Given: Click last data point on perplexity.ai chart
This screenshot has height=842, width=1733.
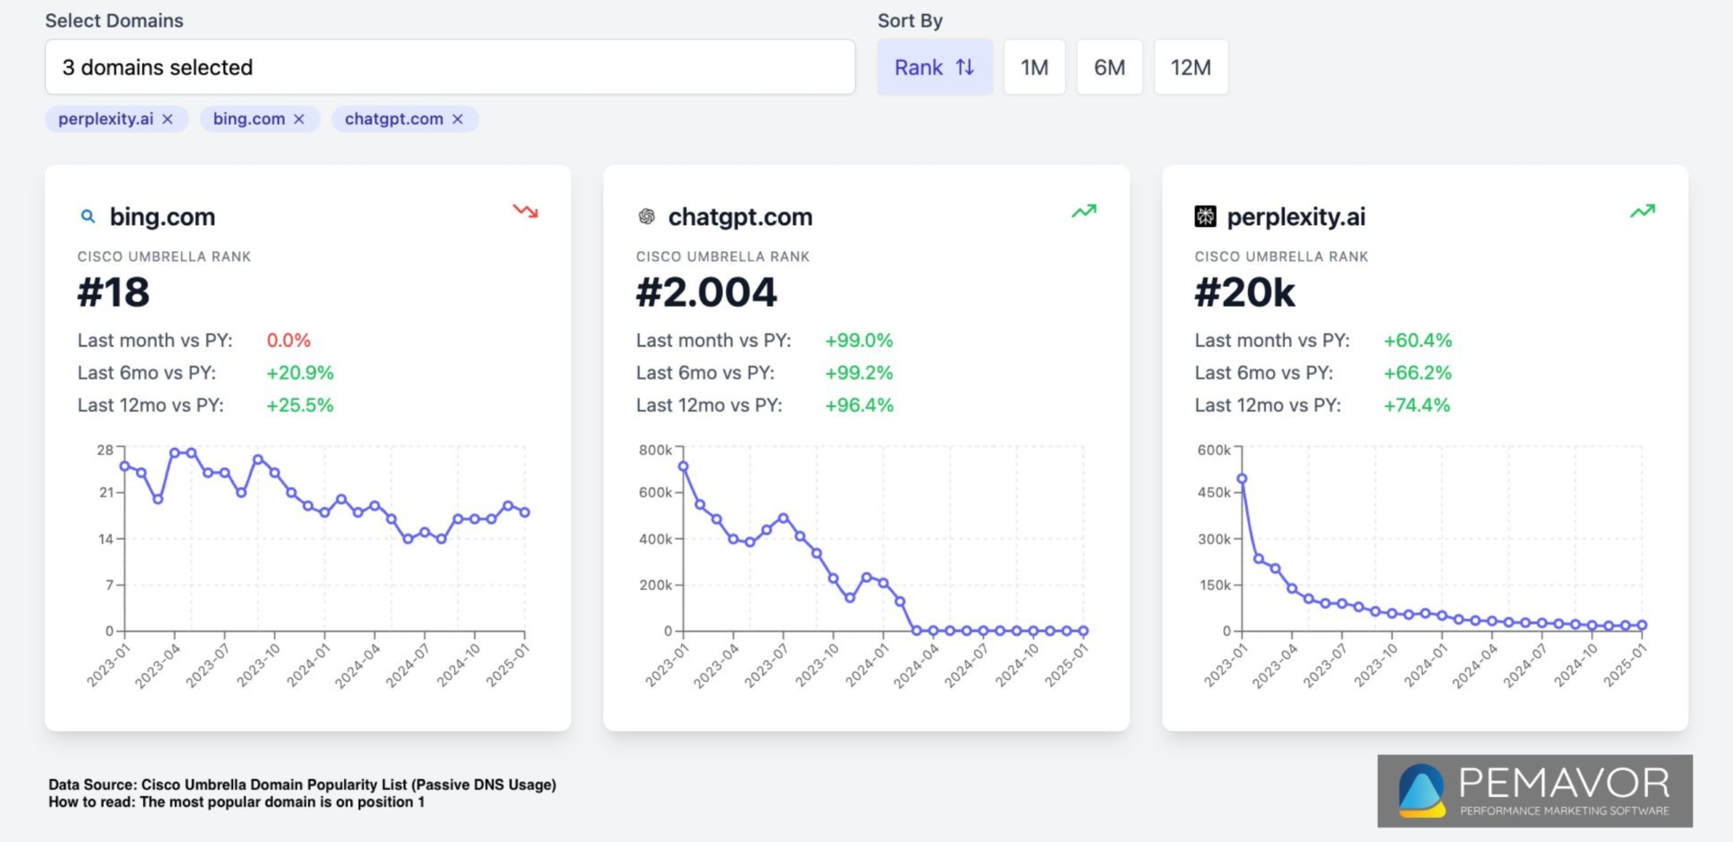Looking at the screenshot, I should (1641, 625).
